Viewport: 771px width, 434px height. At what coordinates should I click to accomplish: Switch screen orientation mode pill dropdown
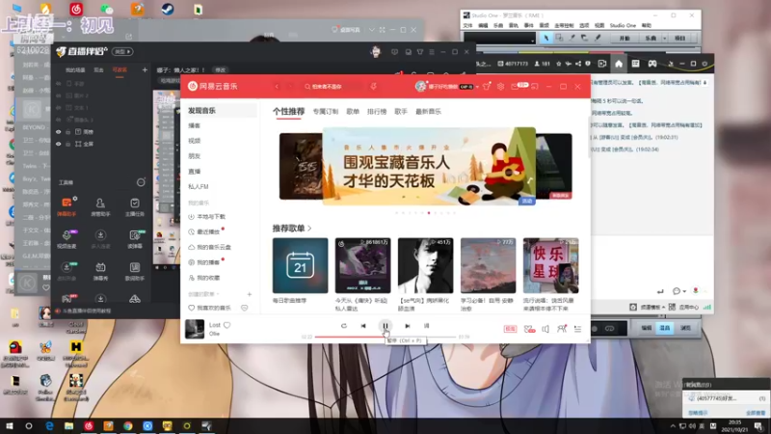tap(122, 52)
